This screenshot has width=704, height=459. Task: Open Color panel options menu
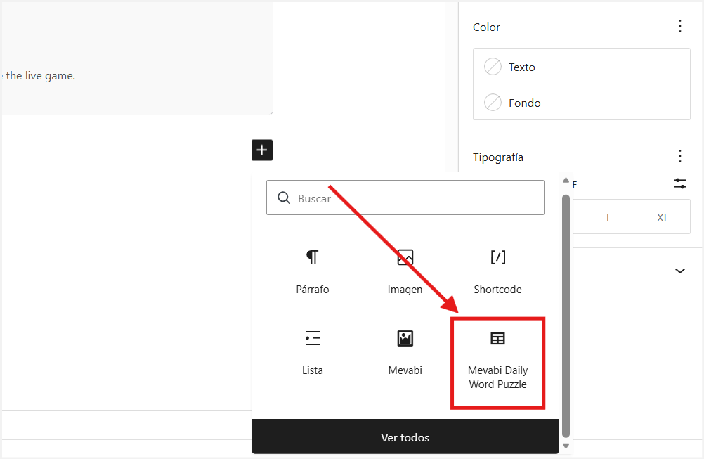[x=679, y=27]
